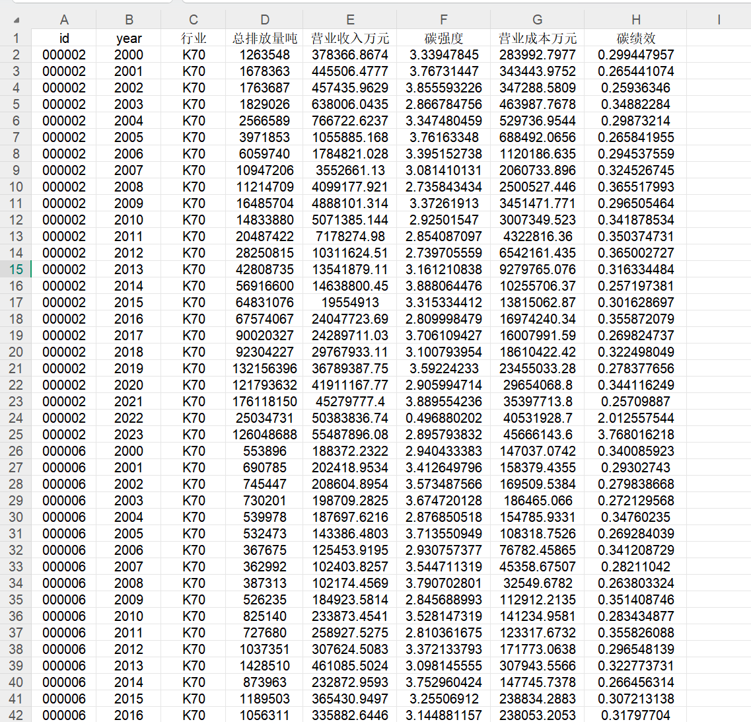Click cell containing 3.768016218
The image size is (751, 722).
point(635,435)
